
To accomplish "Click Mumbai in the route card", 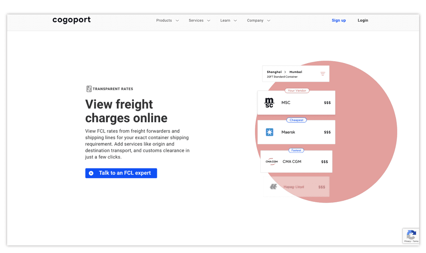I will point(296,72).
